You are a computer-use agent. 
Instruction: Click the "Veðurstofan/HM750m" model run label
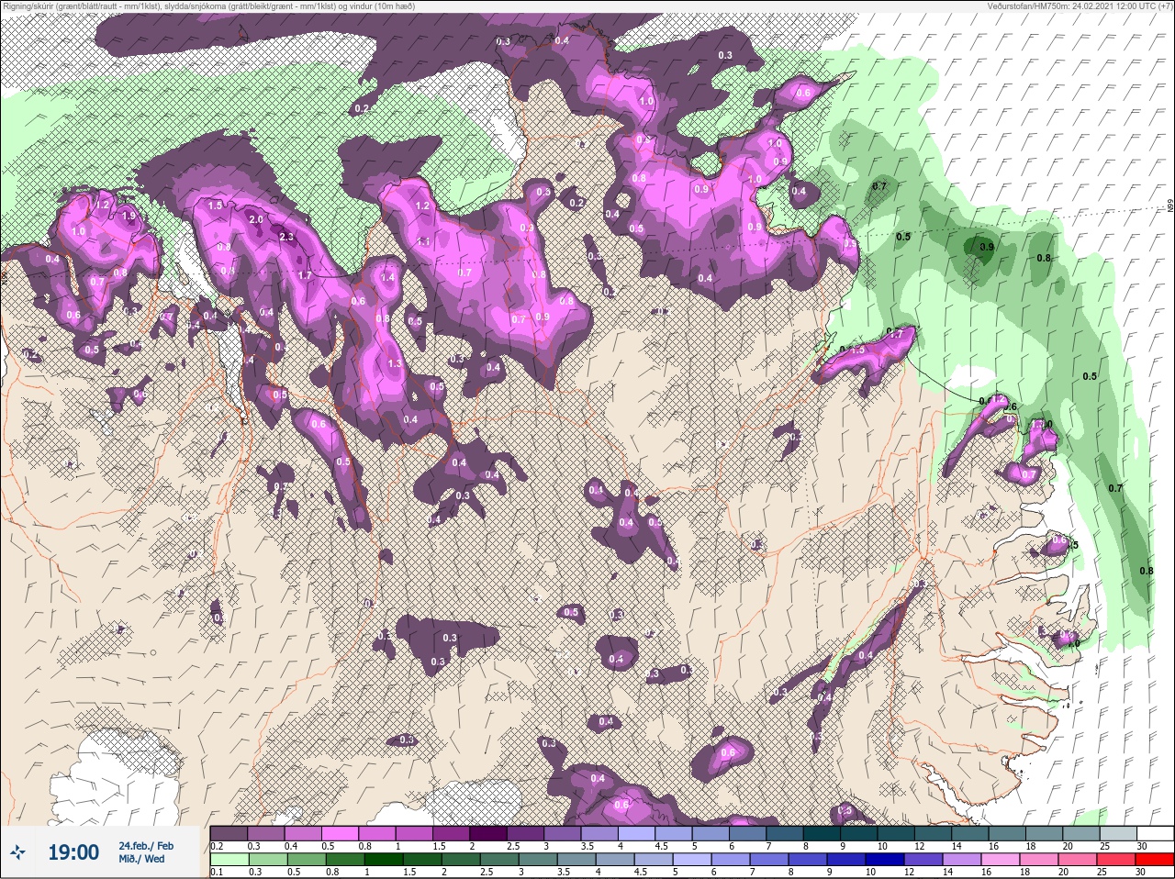(x=1080, y=6)
